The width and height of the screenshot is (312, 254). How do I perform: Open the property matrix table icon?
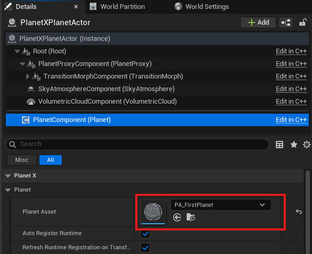coord(279,145)
